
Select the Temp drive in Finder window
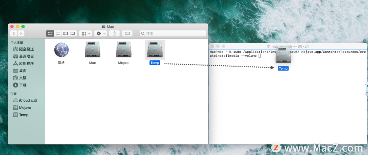point(155,50)
